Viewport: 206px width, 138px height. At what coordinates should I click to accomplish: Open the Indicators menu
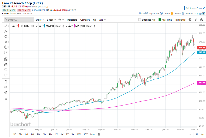(72, 20)
